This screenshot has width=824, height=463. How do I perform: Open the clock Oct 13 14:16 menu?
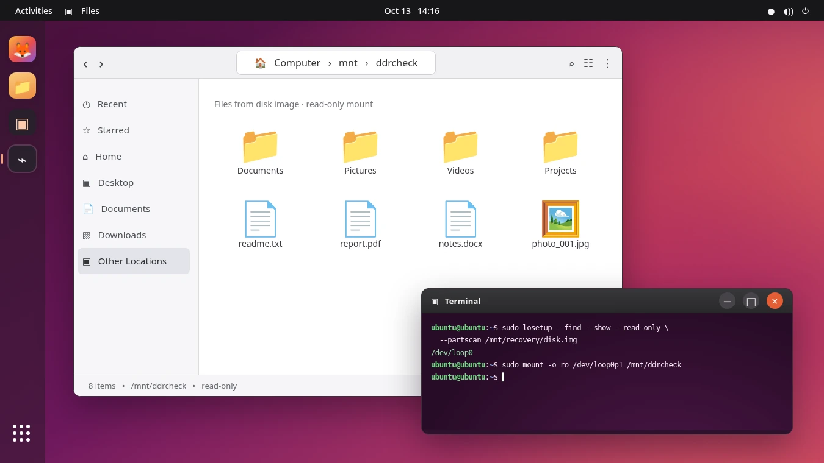pyautogui.click(x=412, y=11)
